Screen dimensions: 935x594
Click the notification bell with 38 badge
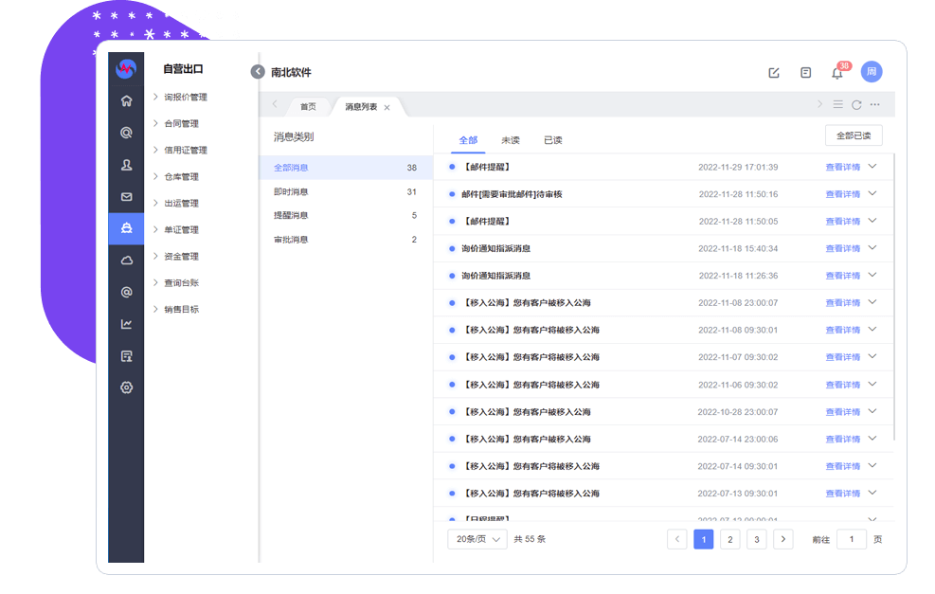[836, 73]
